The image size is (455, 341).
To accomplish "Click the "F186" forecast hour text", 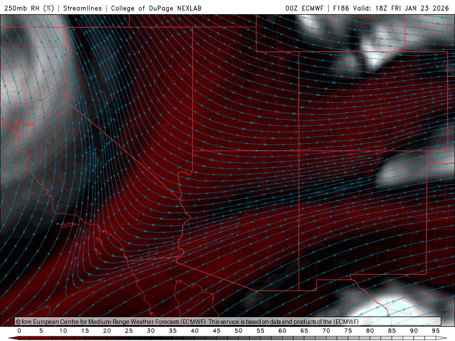I will (x=341, y=8).
